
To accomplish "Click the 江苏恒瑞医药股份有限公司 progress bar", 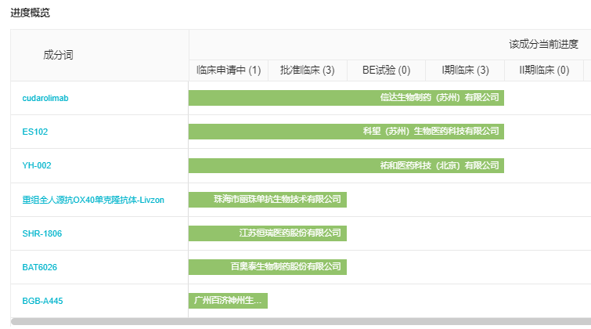I will (x=268, y=233).
